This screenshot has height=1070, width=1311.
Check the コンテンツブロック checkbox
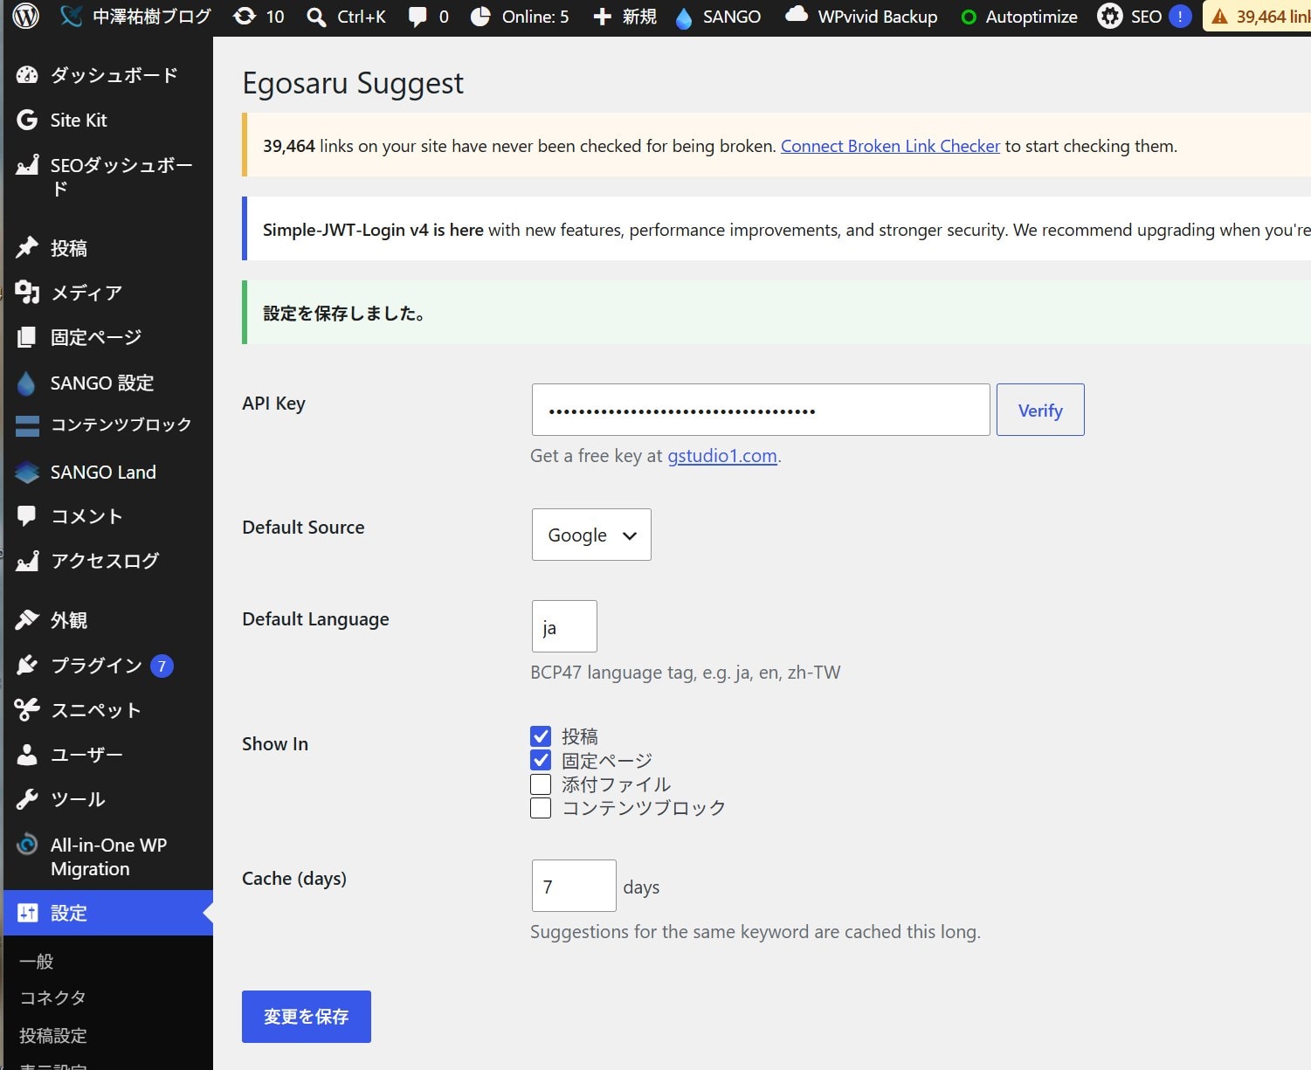pos(541,808)
